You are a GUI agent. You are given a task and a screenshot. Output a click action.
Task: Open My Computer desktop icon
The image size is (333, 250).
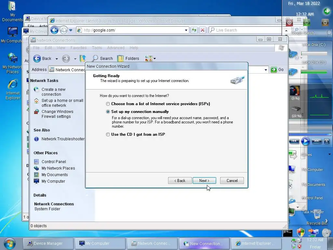[x=11, y=35]
